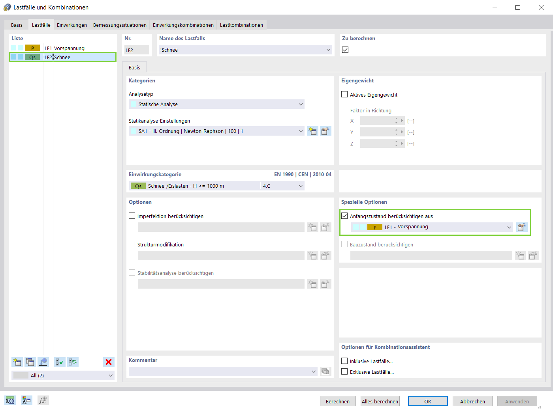Select the inner Basis tab below Nr.

tap(134, 67)
